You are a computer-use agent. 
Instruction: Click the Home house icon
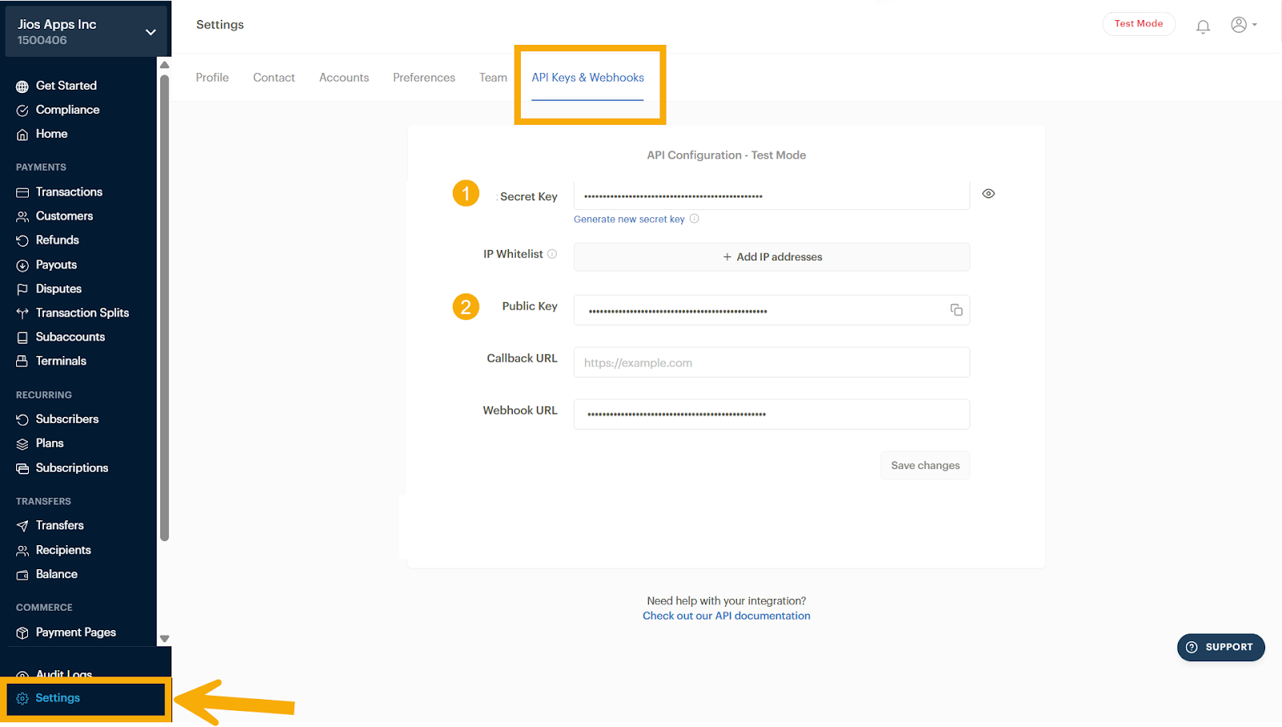click(x=22, y=135)
